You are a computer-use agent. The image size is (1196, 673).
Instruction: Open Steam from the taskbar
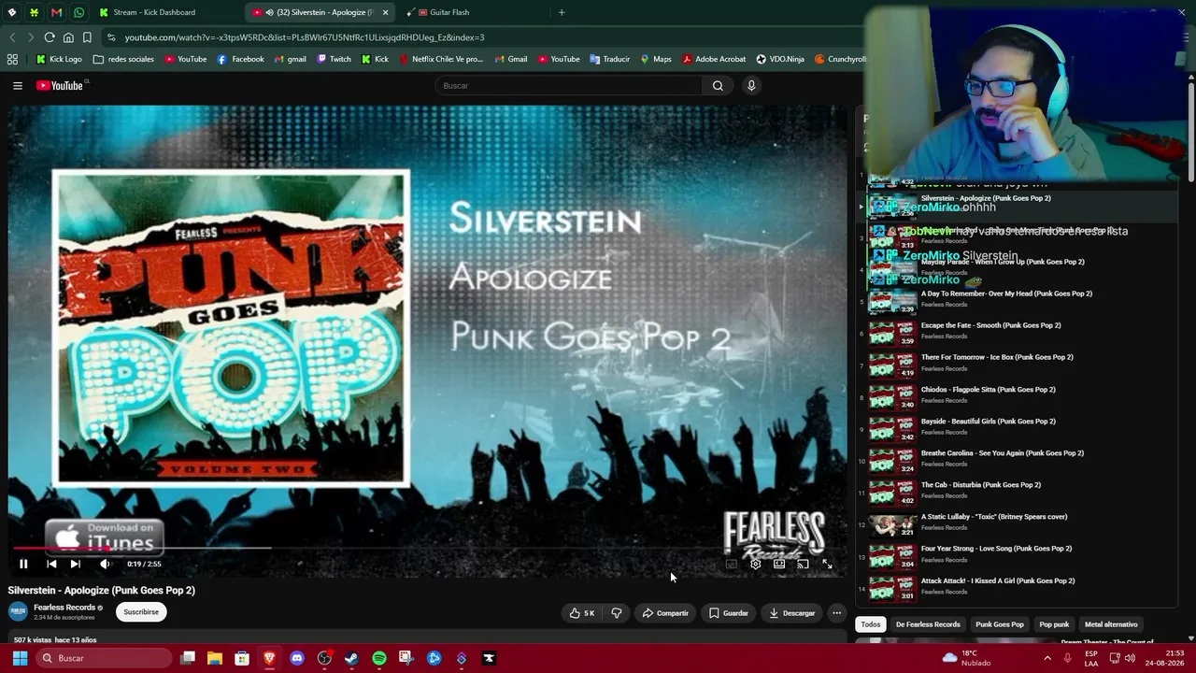(x=351, y=658)
